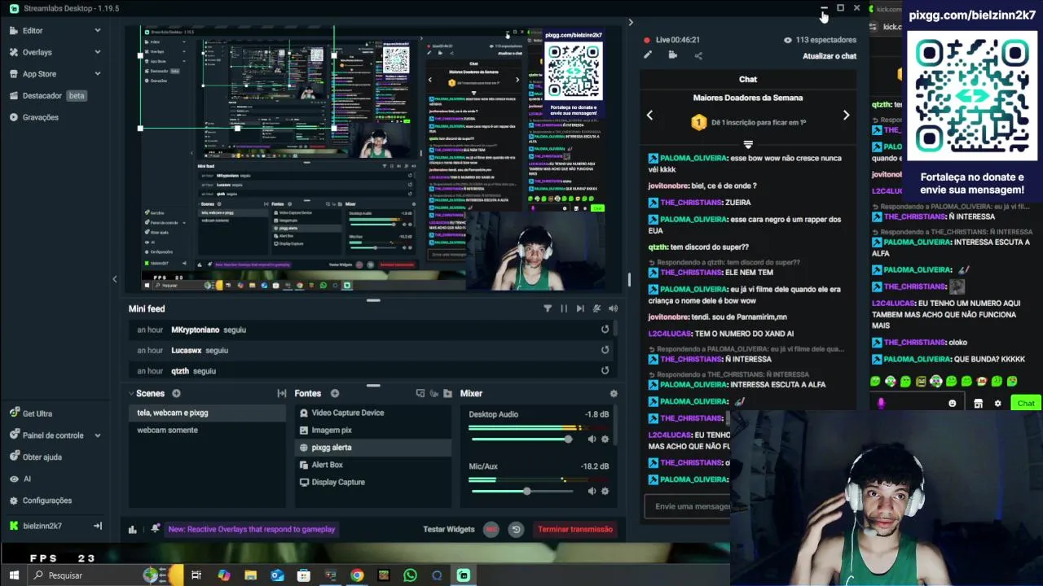1043x586 pixels.
Task: Click Atualizar o chat
Action: (829, 56)
